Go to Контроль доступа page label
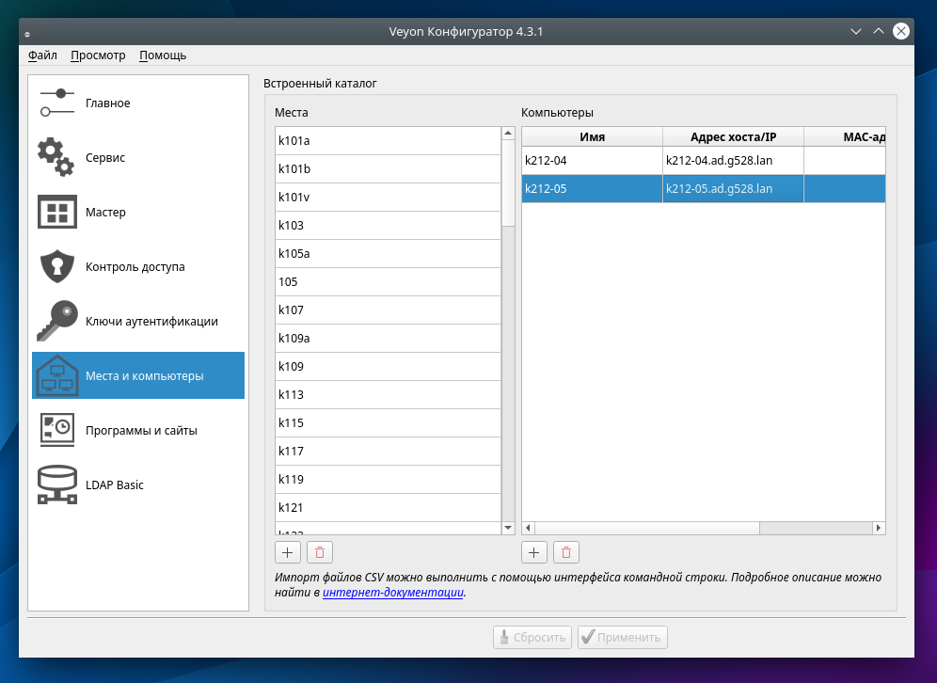Viewport: 937px width, 683px height. tap(135, 267)
